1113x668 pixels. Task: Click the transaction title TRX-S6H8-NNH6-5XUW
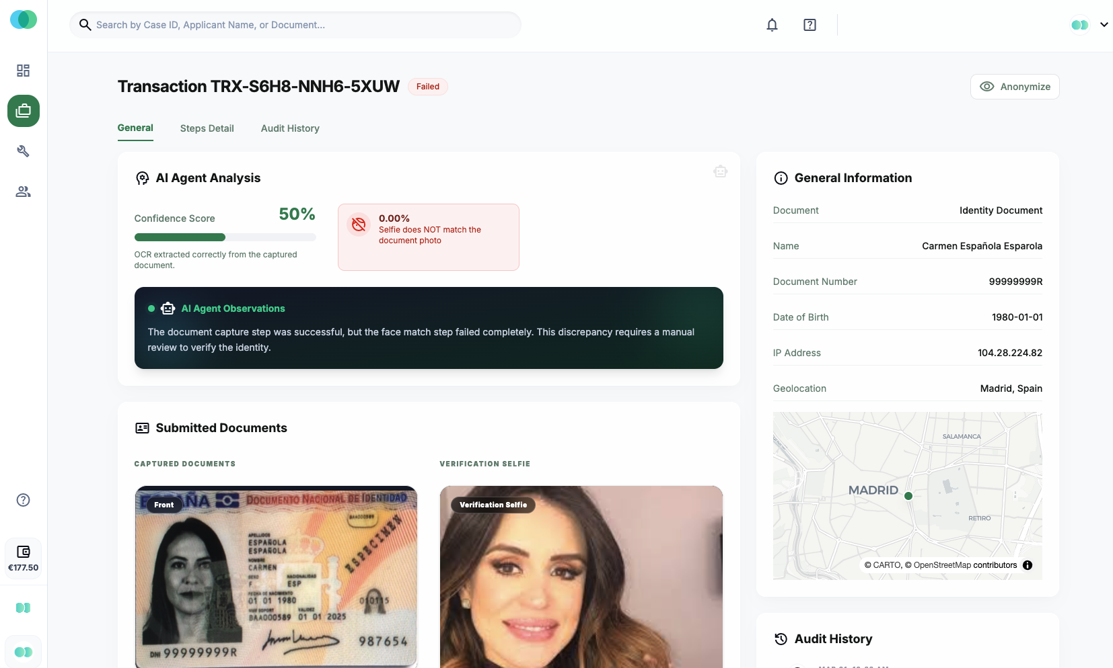pos(258,87)
